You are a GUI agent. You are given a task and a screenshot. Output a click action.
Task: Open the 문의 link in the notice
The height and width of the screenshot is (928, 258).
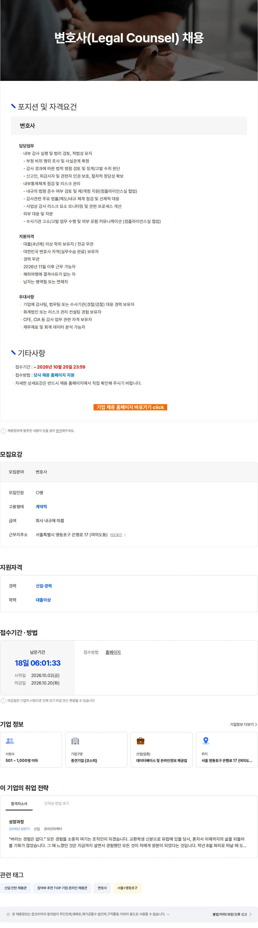pos(59,431)
